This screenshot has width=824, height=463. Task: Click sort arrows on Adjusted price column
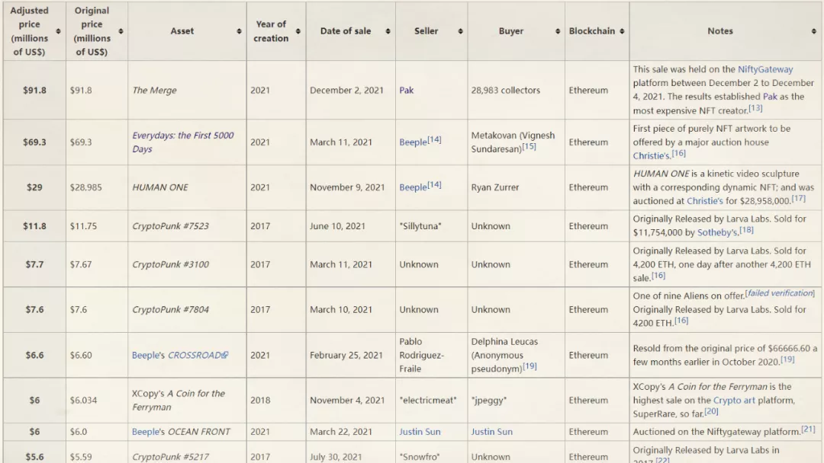59,31
